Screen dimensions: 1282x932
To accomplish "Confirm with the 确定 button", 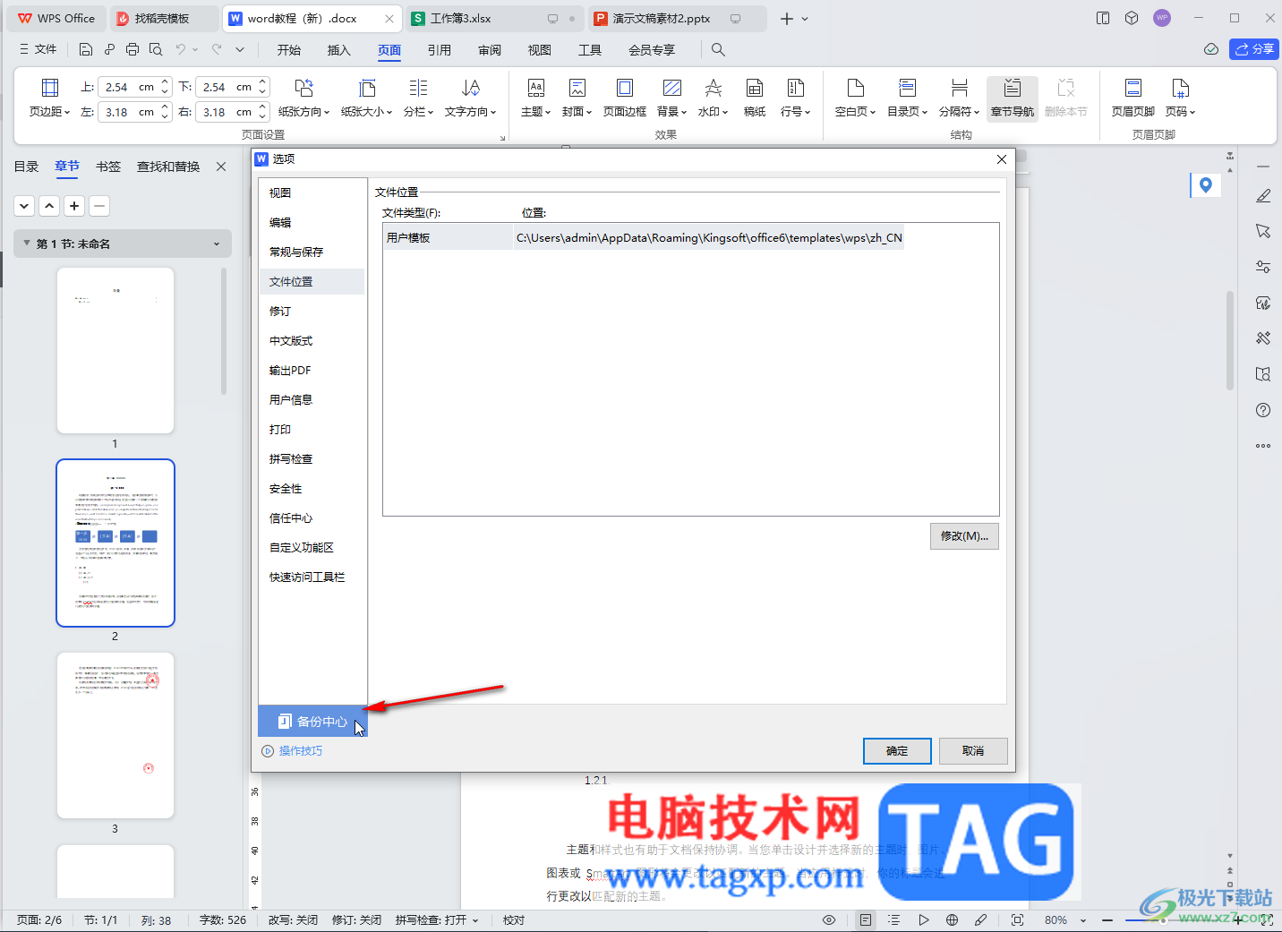I will coord(897,751).
